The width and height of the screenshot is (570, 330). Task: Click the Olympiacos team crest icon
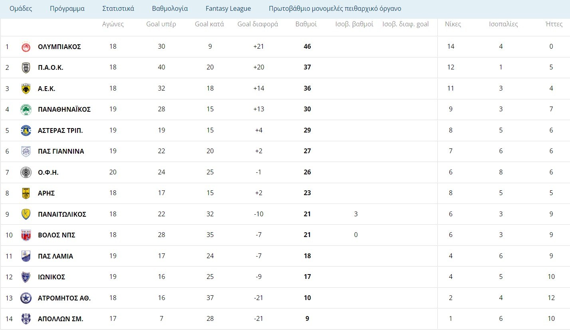26,47
